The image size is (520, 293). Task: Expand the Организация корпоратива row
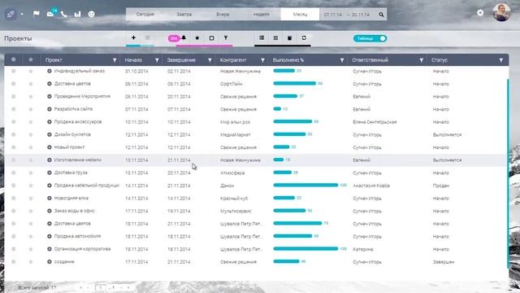click(x=50, y=249)
